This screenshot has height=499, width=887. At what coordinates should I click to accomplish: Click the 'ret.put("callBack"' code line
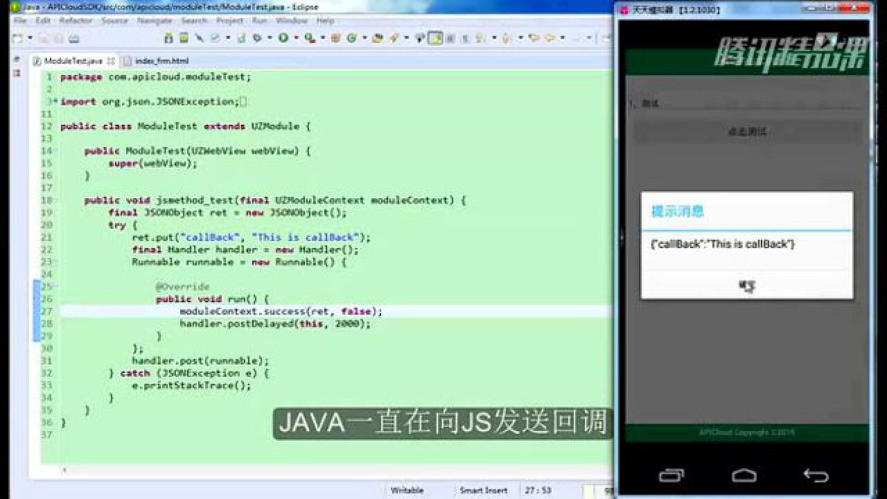tap(252, 237)
